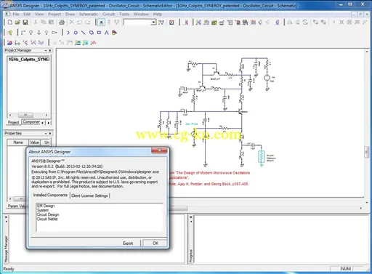Click OK in About ANSYS Designer dialog
This screenshot has height=274, width=372.
[x=155, y=243]
